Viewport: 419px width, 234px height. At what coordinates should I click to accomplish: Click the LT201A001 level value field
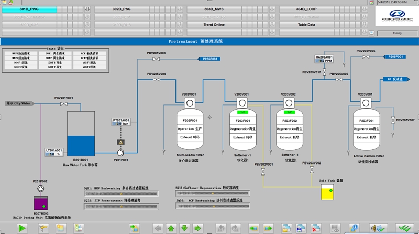tap(52, 154)
